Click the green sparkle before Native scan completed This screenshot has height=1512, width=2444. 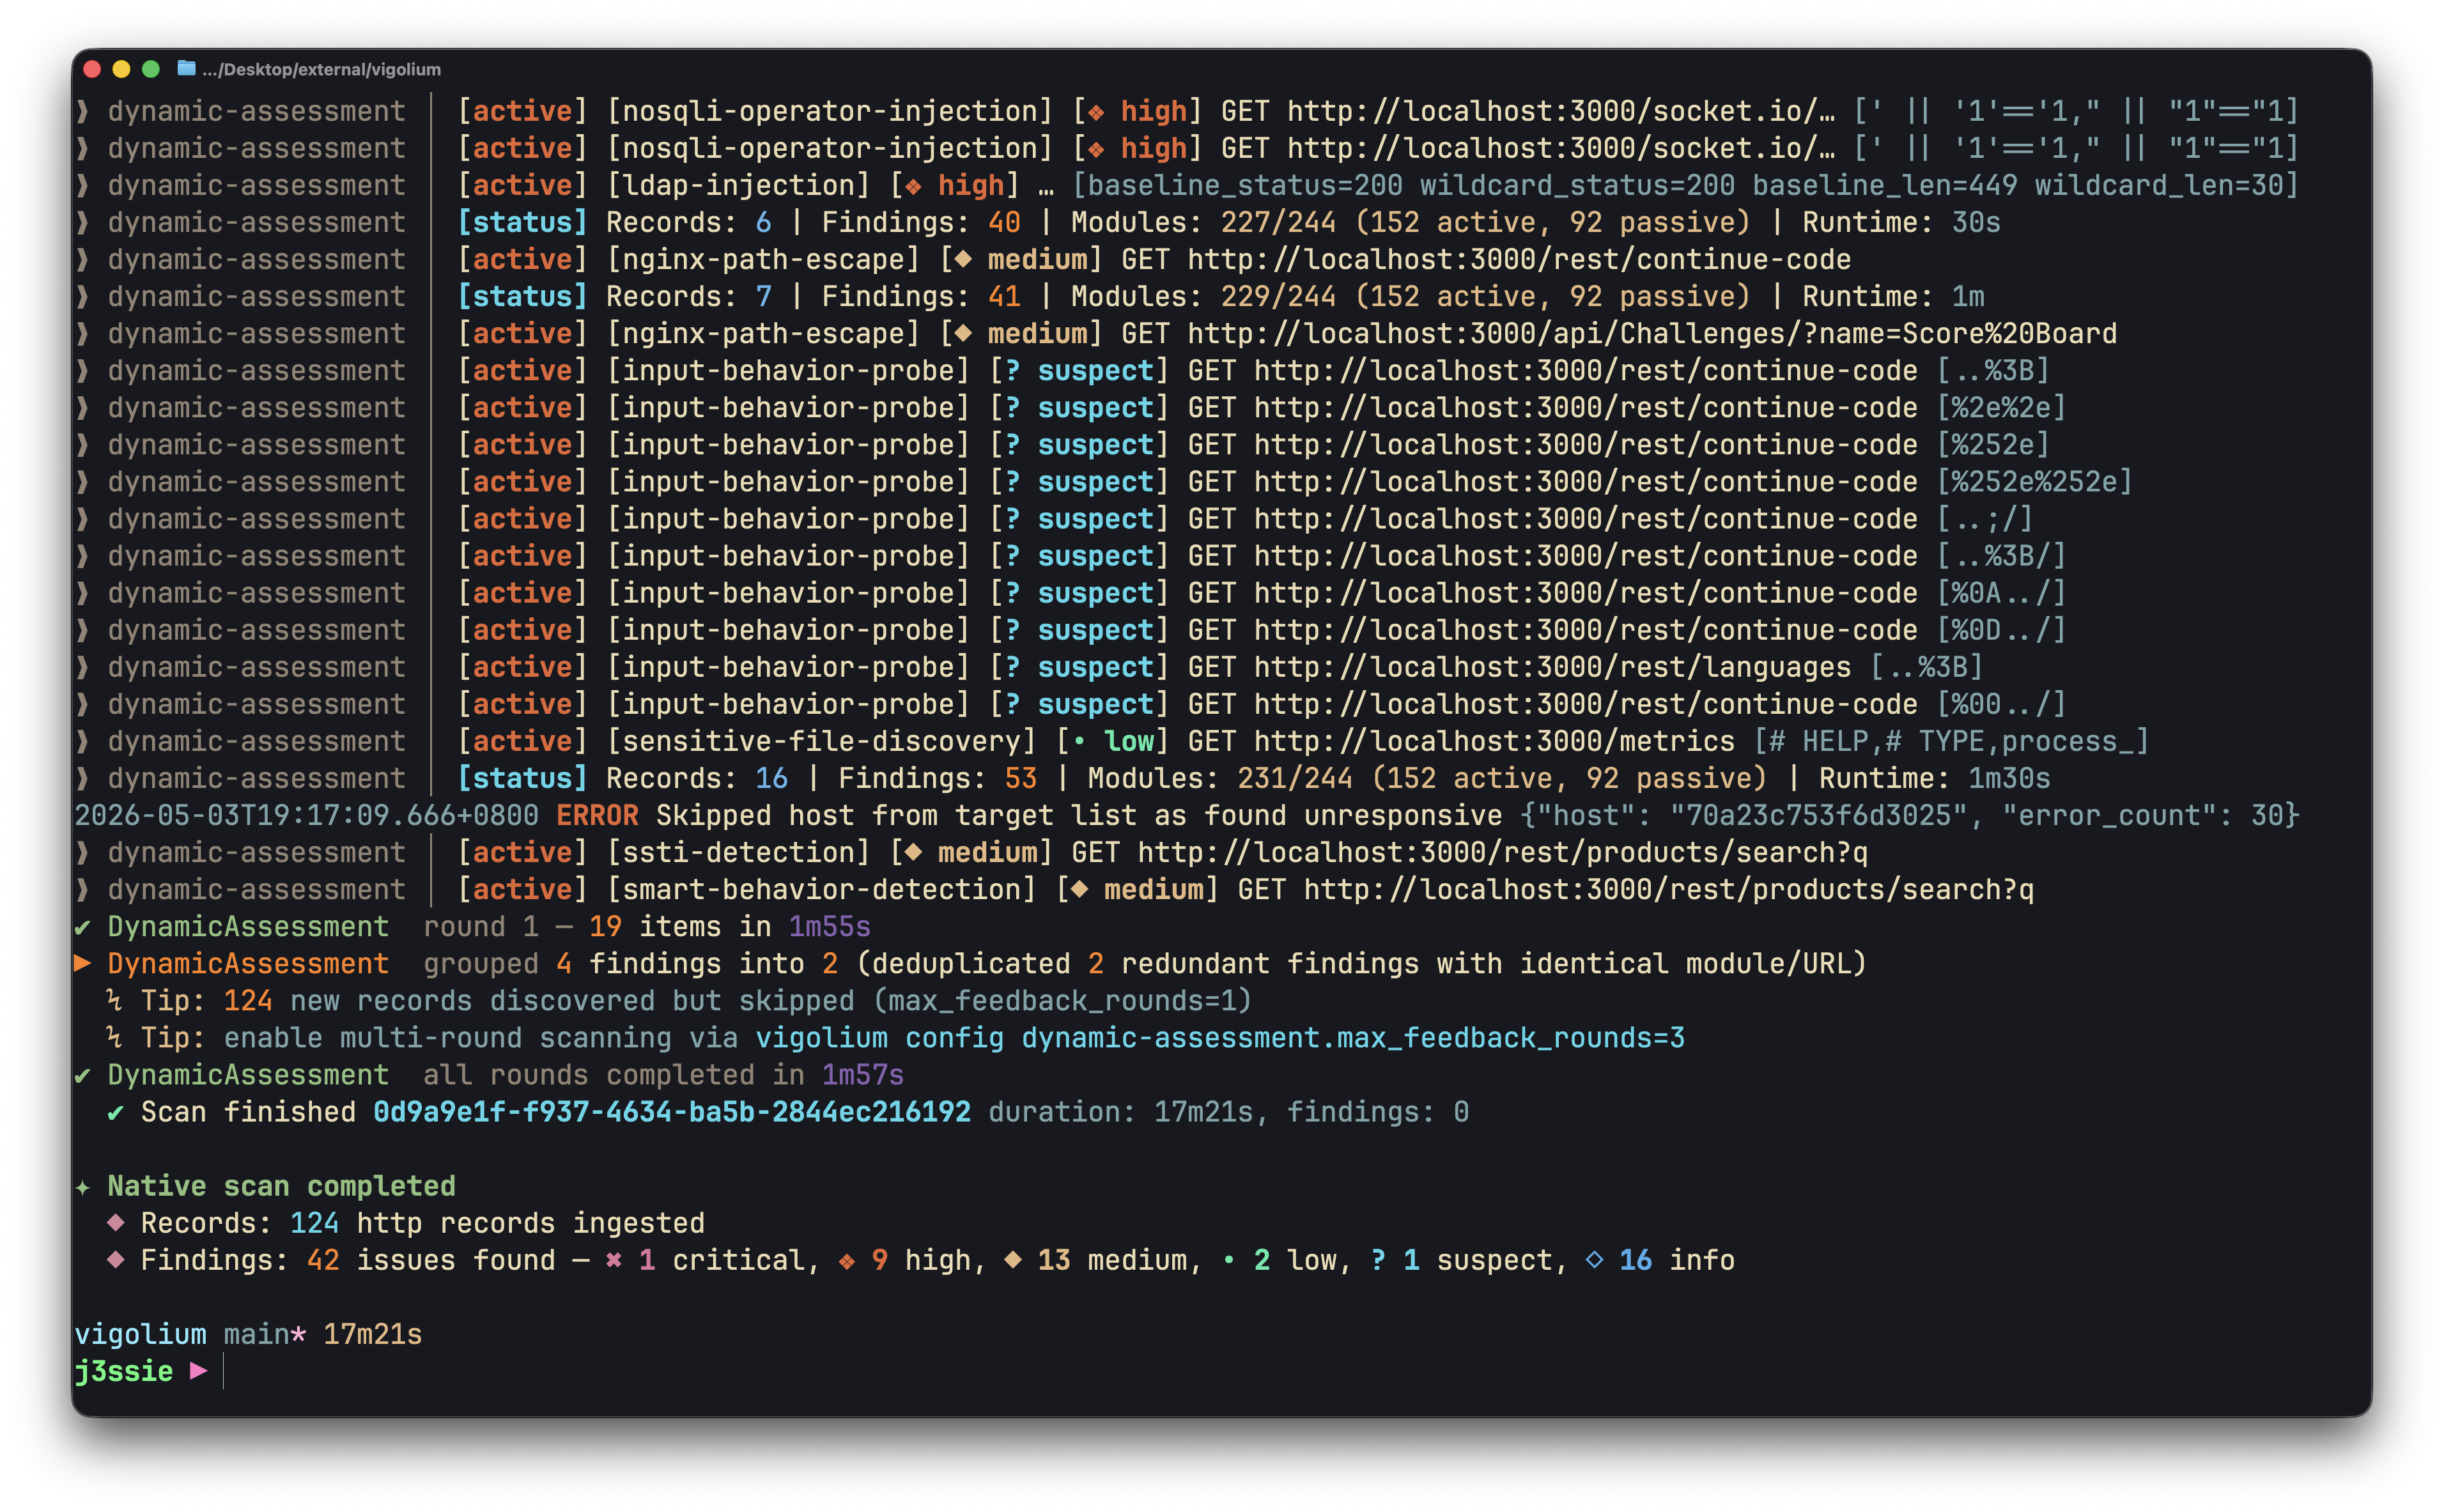pyautogui.click(x=83, y=1187)
